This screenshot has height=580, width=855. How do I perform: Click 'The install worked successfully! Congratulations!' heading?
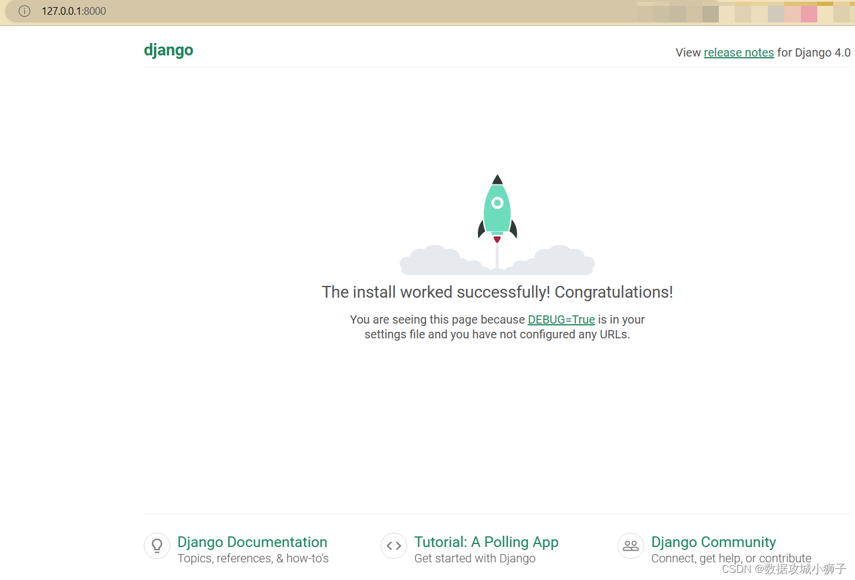[497, 292]
